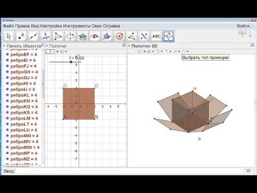Open the Правка menu
This screenshot has width=257, height=193.
coord(22,26)
